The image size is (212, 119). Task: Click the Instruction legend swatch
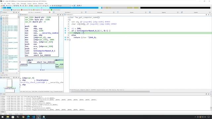click(x=22, y=10)
